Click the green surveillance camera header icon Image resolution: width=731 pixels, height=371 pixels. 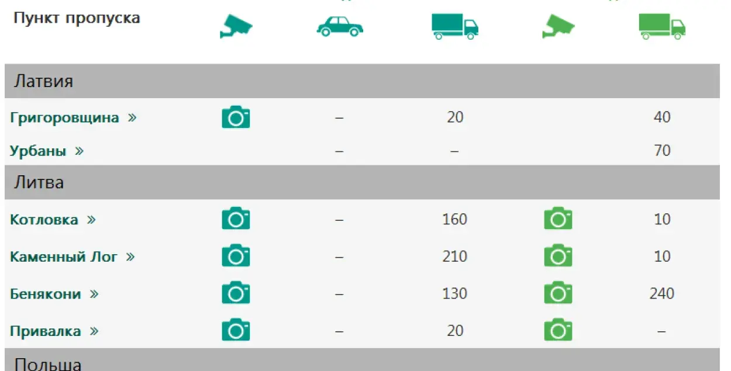coord(558,26)
